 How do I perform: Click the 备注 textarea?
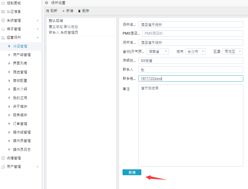coord(191,126)
